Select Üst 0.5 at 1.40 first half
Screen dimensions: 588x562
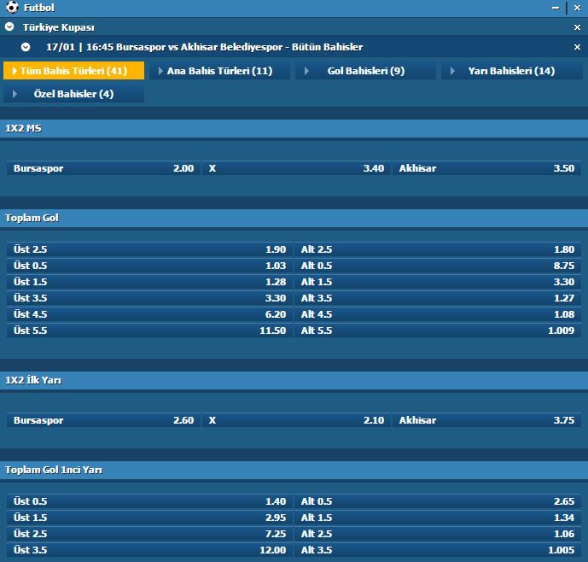pyautogui.click(x=149, y=501)
